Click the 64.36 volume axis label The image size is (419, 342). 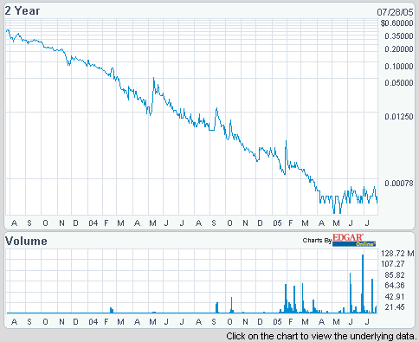tap(395, 286)
